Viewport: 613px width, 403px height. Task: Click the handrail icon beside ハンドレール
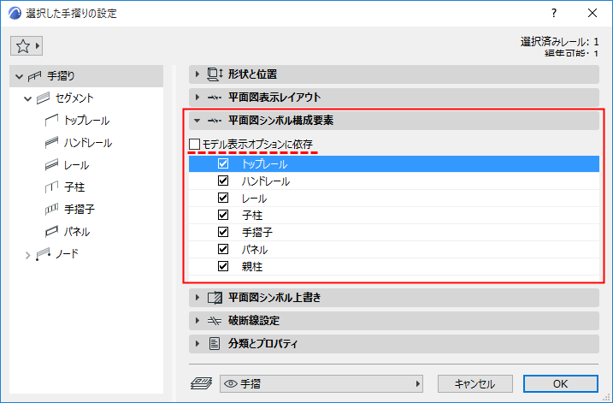51,143
